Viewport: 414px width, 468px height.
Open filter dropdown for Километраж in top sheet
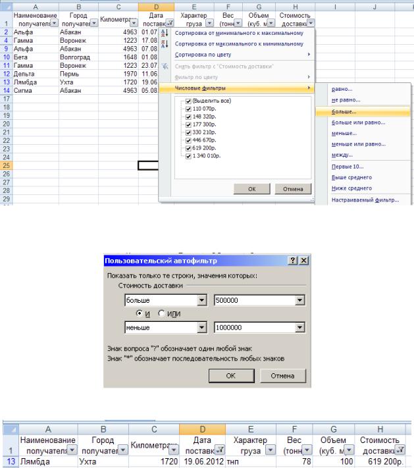pyautogui.click(x=134, y=23)
